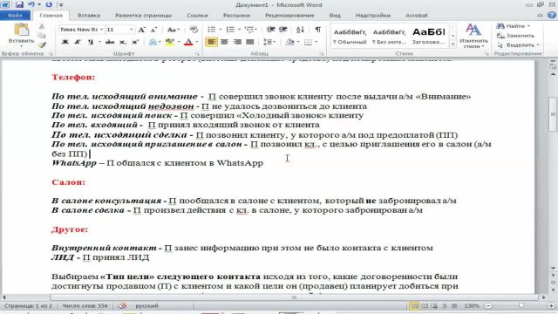Switch to the Ссылки tab
Image resolution: width=558 pixels, height=314 pixels.
(x=197, y=16)
